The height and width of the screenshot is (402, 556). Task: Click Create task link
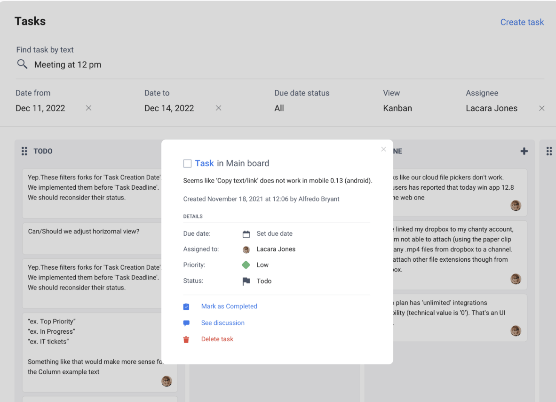pyautogui.click(x=522, y=22)
